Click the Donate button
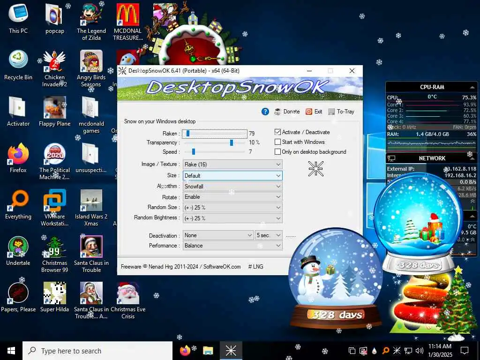The height and width of the screenshot is (360, 480). (x=287, y=112)
